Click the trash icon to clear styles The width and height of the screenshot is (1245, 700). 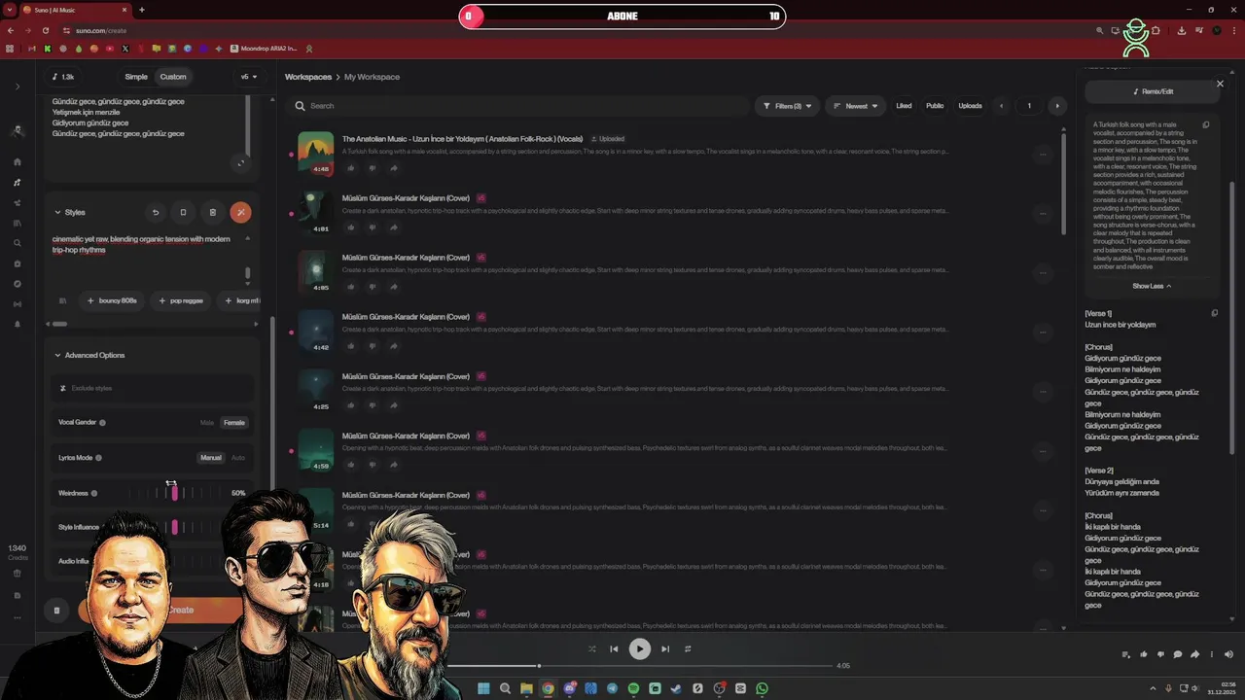click(212, 212)
